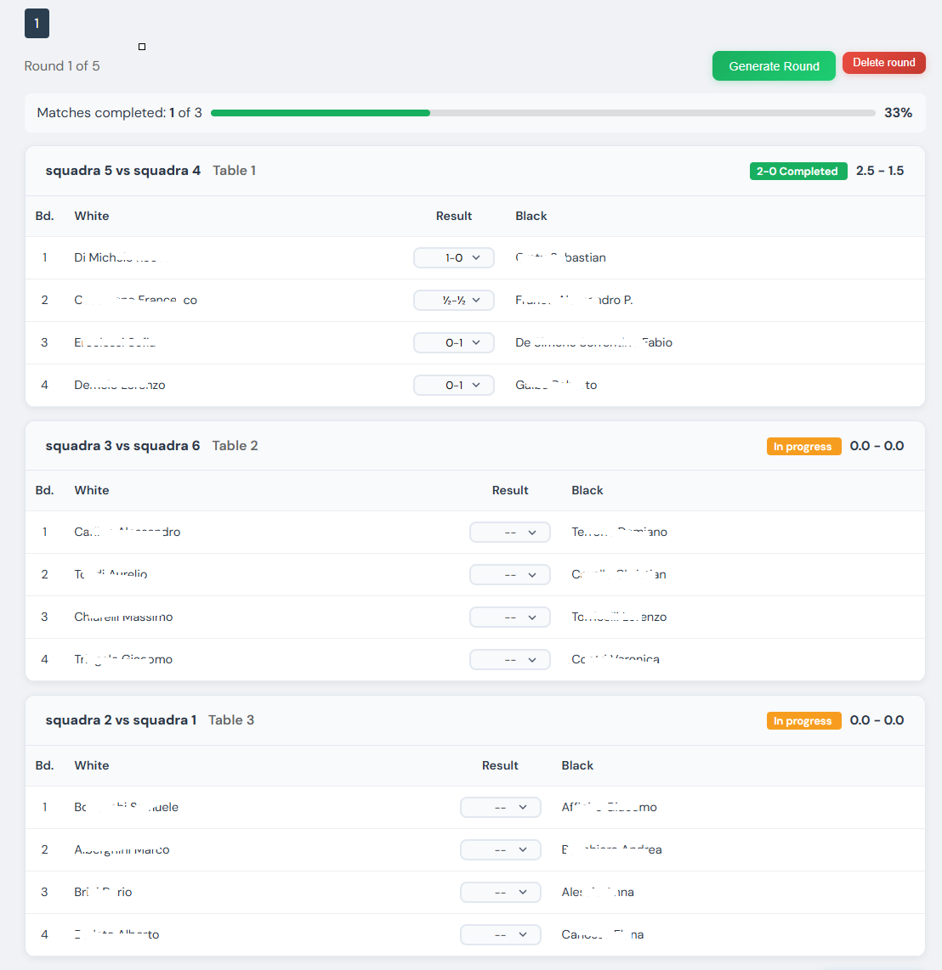The height and width of the screenshot is (970, 942).
Task: Click the green 2-0 Completed badge
Action: (797, 171)
